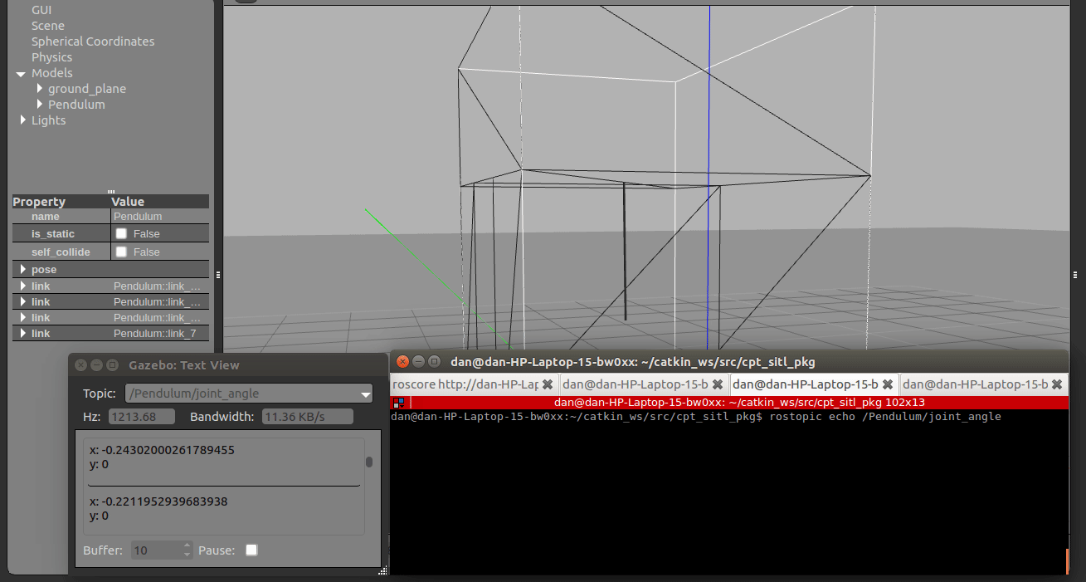Click the Text View resize grip

[x=382, y=571]
